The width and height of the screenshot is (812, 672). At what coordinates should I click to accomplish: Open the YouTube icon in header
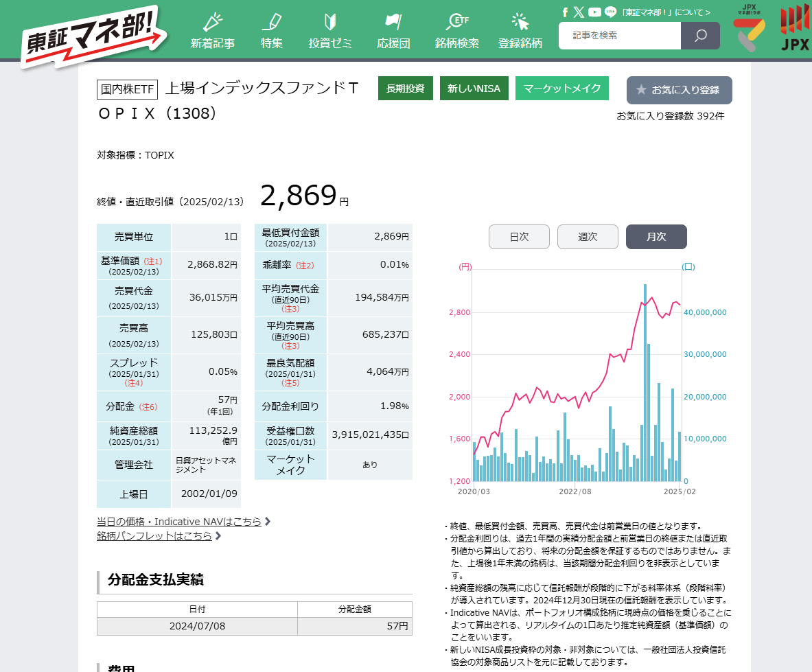pyautogui.click(x=594, y=12)
